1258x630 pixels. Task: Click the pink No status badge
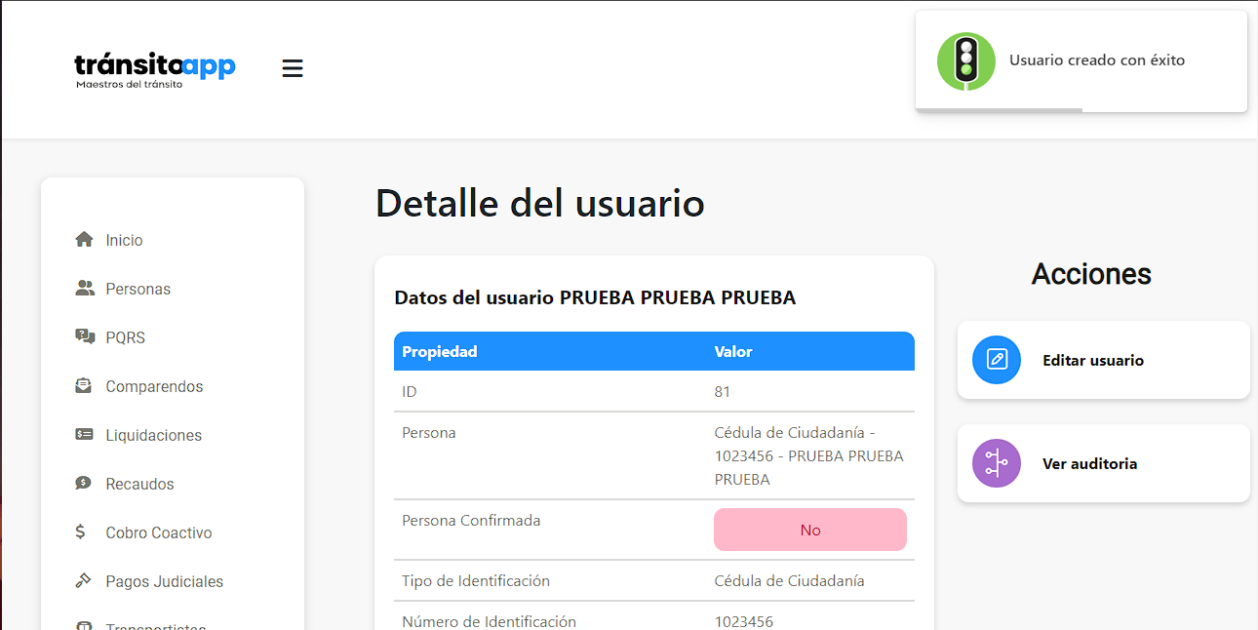tap(809, 530)
